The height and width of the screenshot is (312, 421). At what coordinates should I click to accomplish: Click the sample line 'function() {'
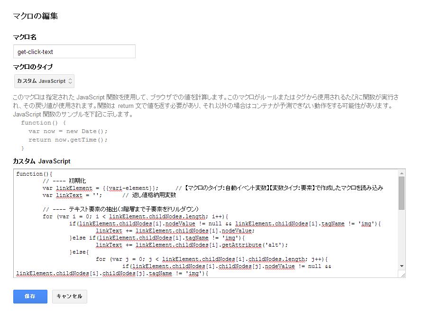click(x=44, y=123)
